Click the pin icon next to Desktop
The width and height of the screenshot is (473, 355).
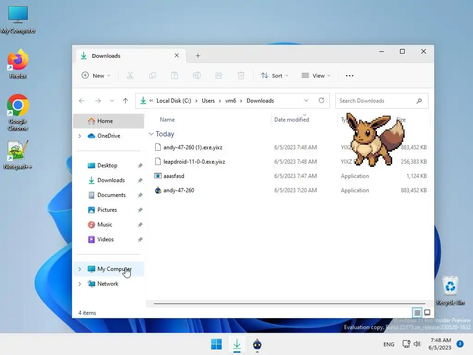[x=140, y=165]
